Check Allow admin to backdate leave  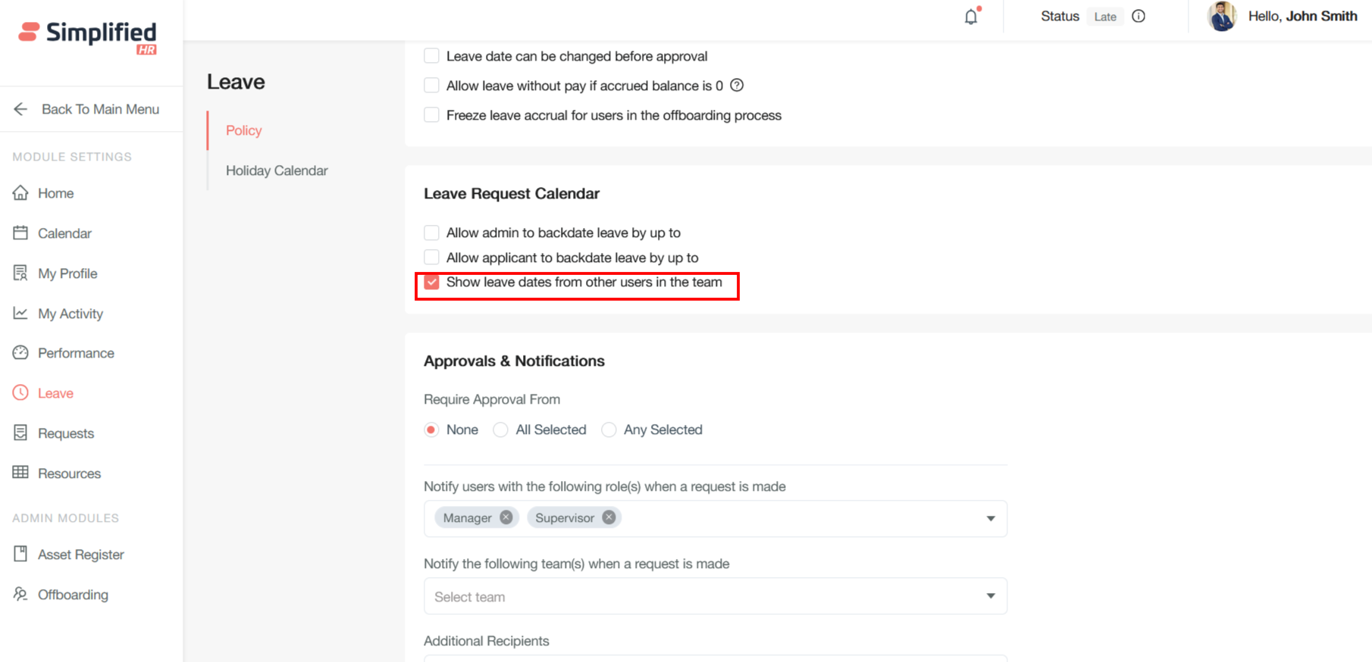tap(431, 233)
